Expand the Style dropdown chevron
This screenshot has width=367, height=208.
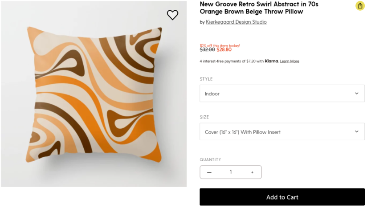click(x=356, y=94)
